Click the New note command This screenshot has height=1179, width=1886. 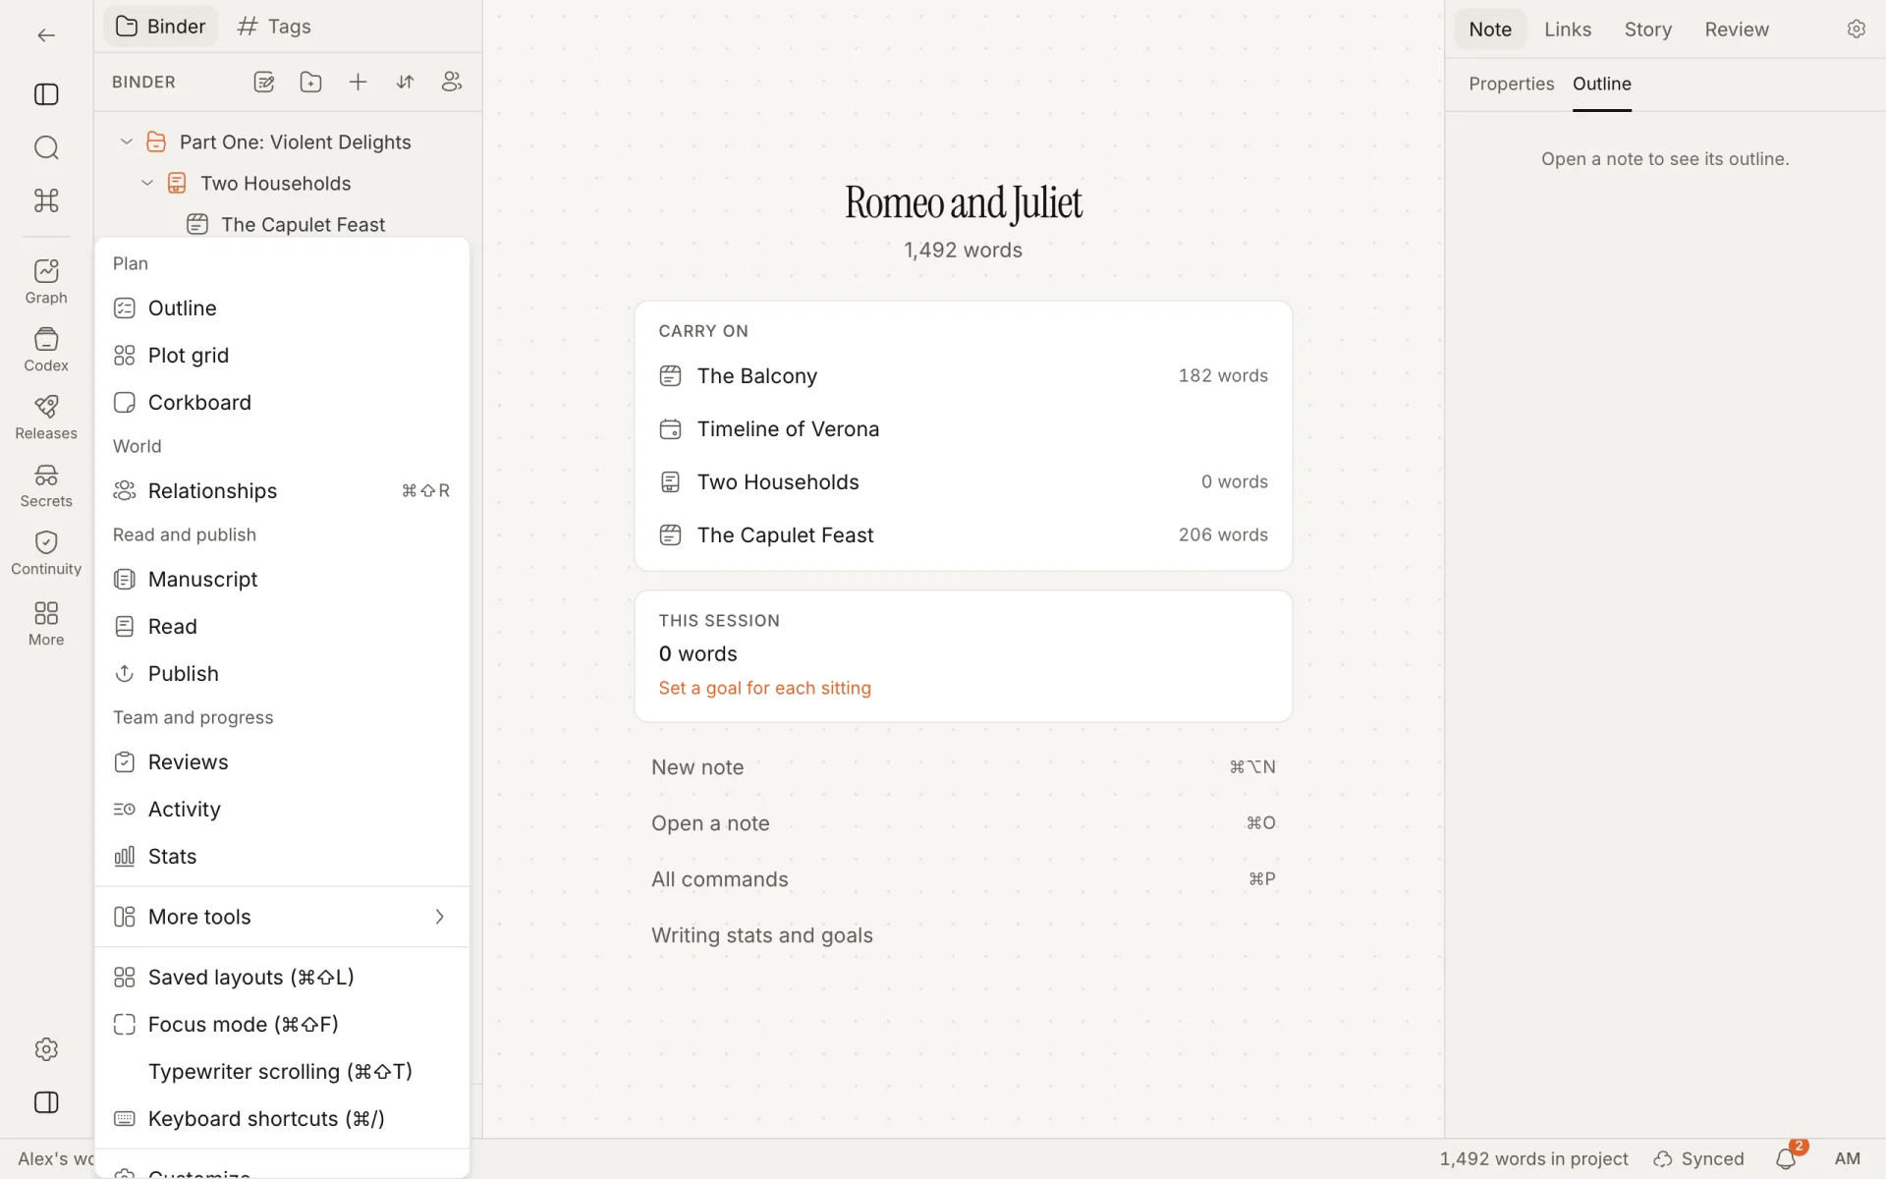(x=963, y=767)
